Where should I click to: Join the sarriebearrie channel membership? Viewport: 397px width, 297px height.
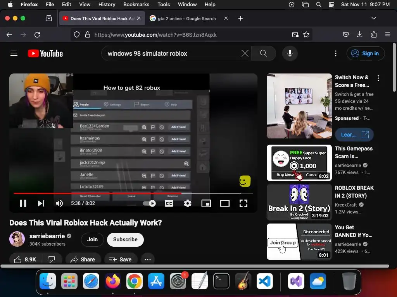tap(92, 239)
